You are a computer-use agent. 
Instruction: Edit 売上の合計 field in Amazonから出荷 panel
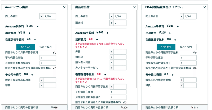pyautogui.click(x=50, y=16)
